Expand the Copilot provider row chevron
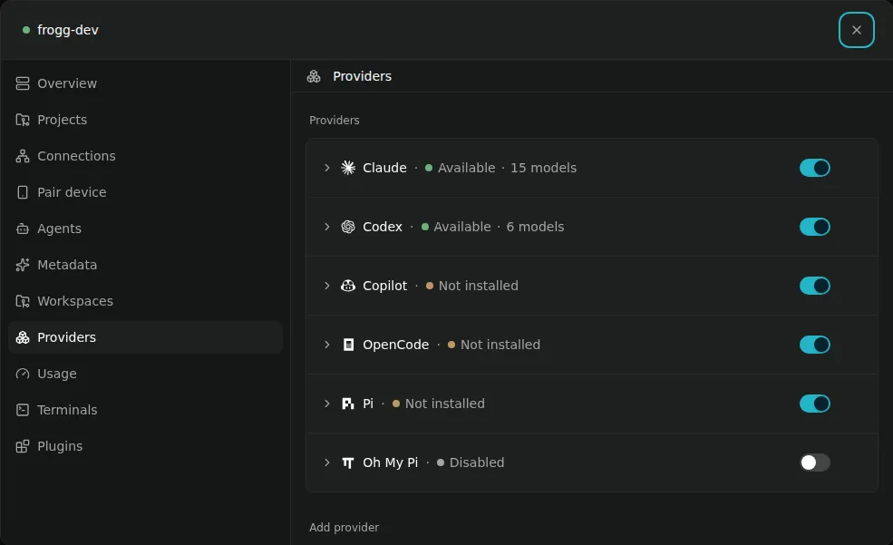The height and width of the screenshot is (545, 893). 327,286
